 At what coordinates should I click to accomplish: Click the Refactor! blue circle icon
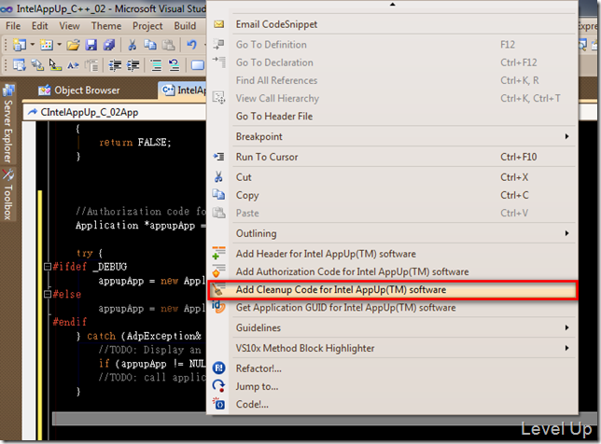point(219,368)
